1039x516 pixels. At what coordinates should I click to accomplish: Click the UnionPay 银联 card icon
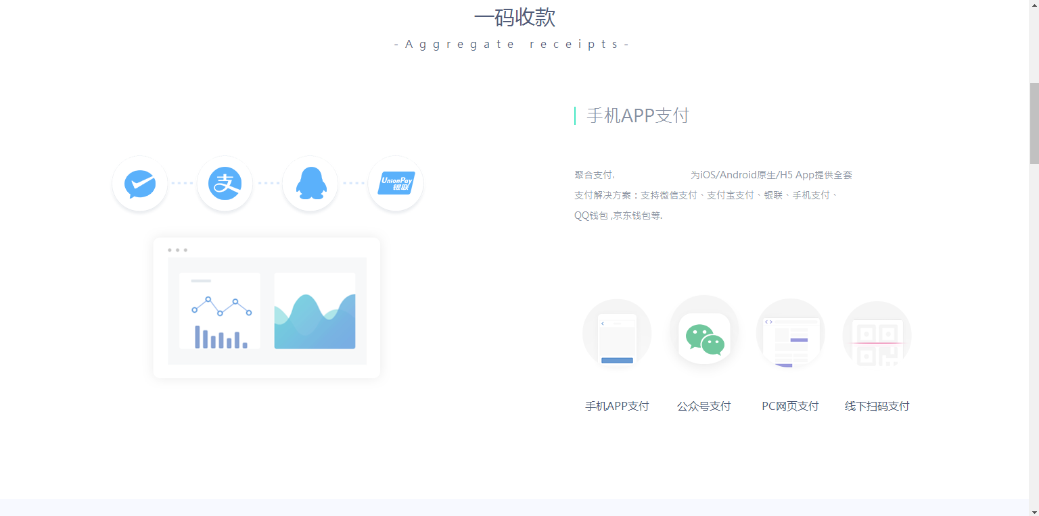point(396,184)
